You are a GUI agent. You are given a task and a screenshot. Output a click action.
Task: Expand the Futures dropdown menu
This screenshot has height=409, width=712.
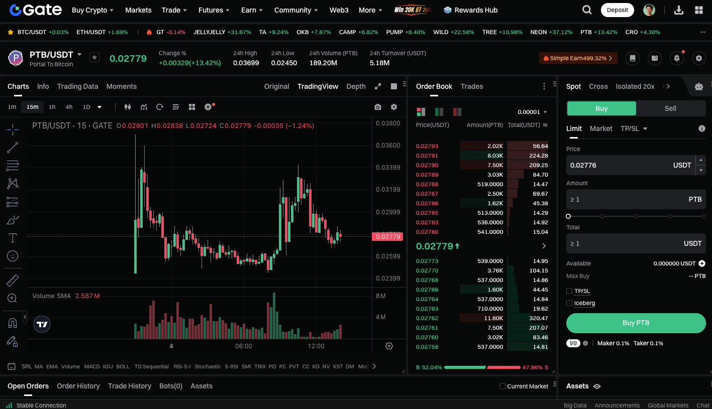point(214,10)
